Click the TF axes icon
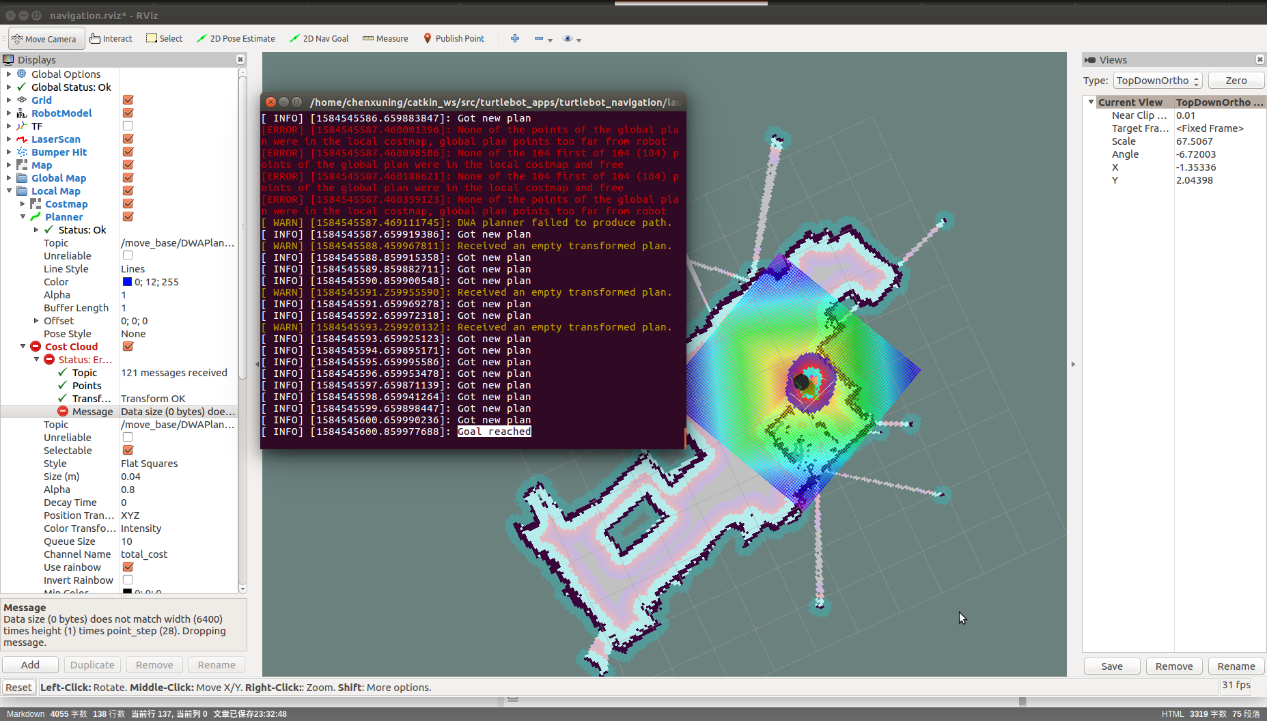The width and height of the screenshot is (1267, 721). 22,126
